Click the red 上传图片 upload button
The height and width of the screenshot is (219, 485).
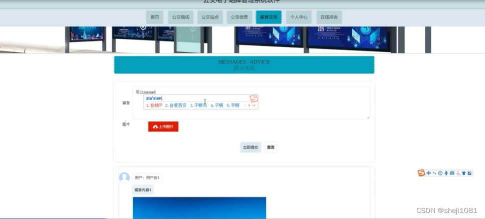163,126
